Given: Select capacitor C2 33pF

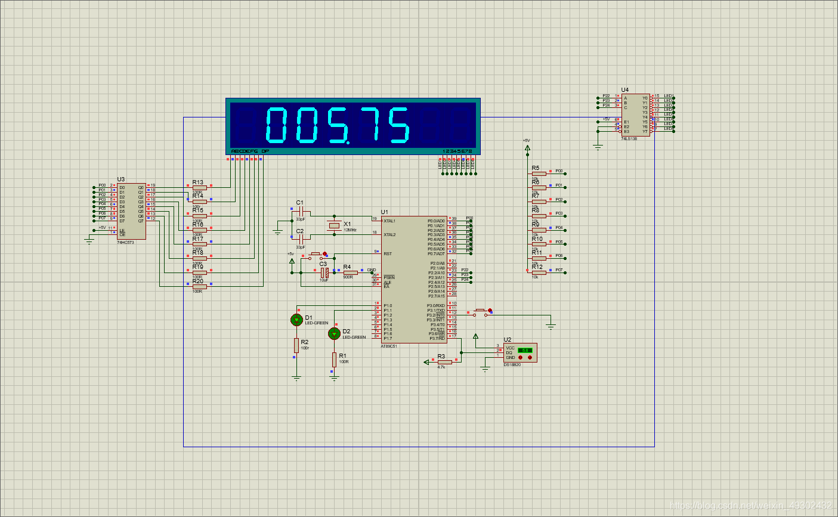Looking at the screenshot, I should point(301,238).
